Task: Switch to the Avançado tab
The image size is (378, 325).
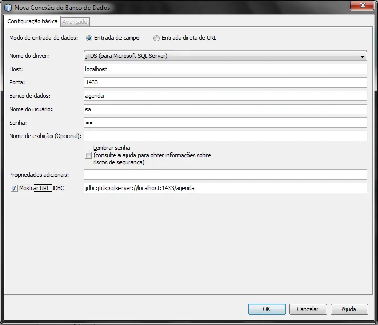Action: click(75, 22)
